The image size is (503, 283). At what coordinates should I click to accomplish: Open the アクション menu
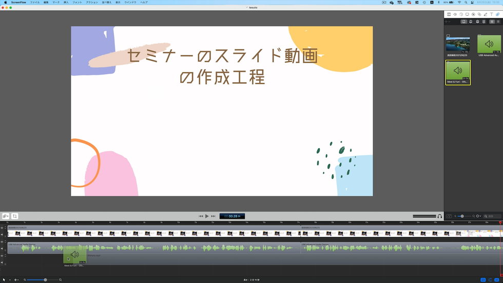coord(92,2)
